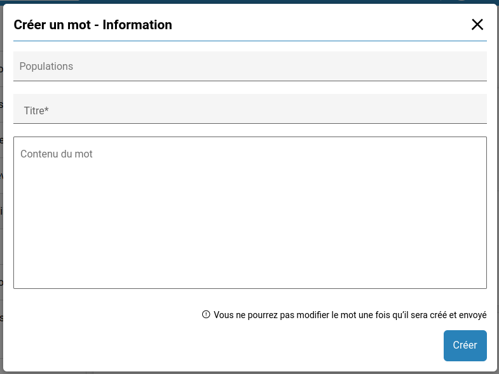Click the info icon beside the warning

[206, 314]
